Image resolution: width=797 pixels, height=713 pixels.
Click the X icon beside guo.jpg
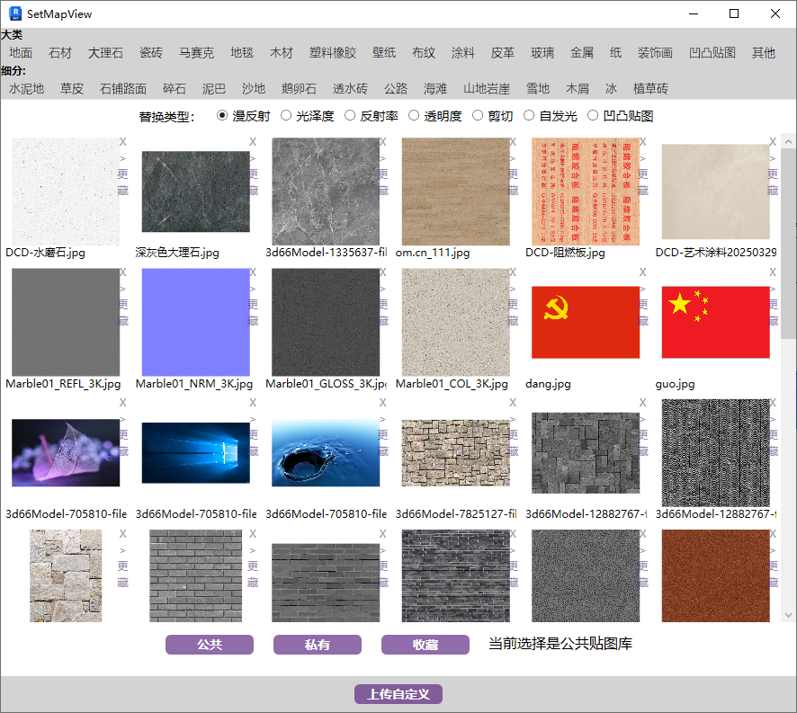point(773,272)
